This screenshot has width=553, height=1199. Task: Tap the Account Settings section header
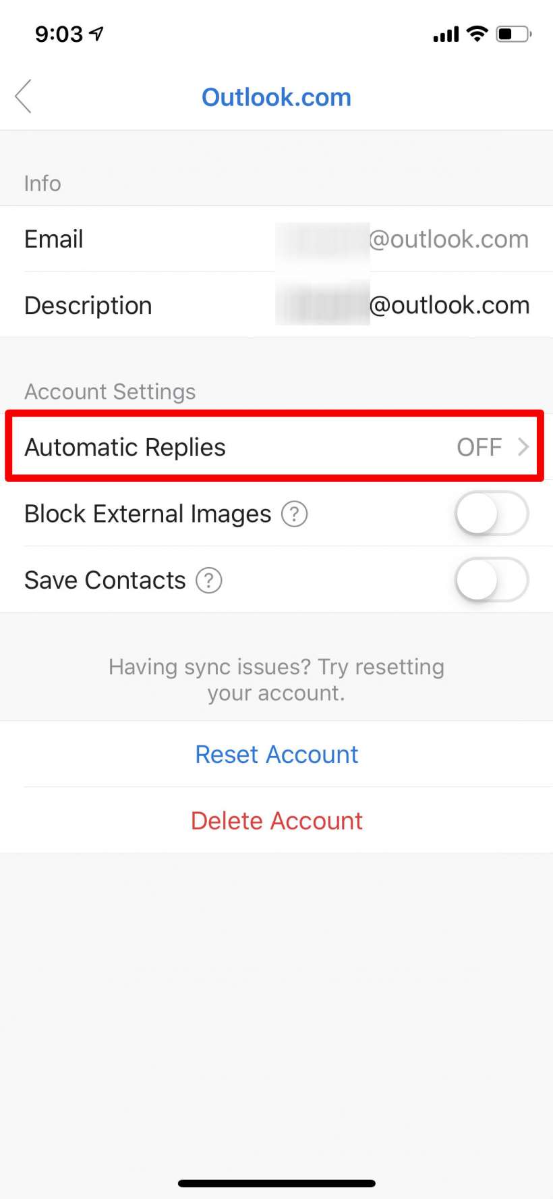tap(110, 391)
